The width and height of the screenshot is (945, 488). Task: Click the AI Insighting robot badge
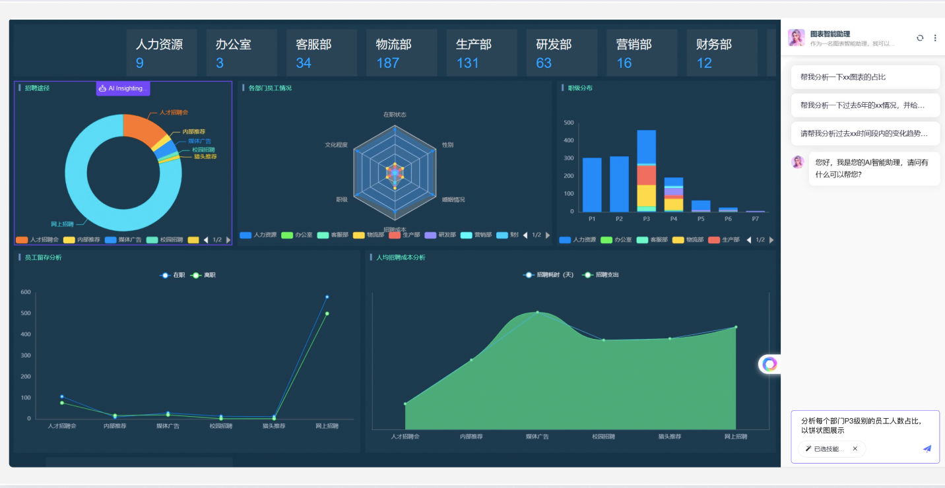pyautogui.click(x=123, y=88)
